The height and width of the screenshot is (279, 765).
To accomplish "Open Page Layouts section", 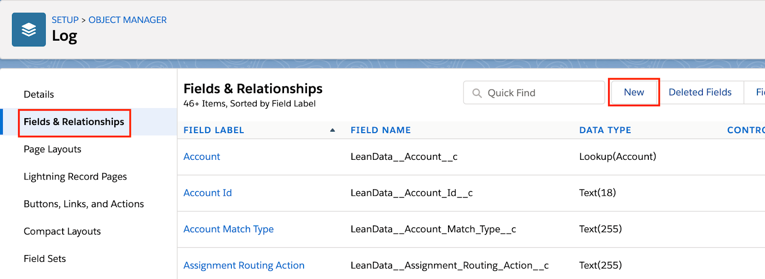I will [53, 149].
